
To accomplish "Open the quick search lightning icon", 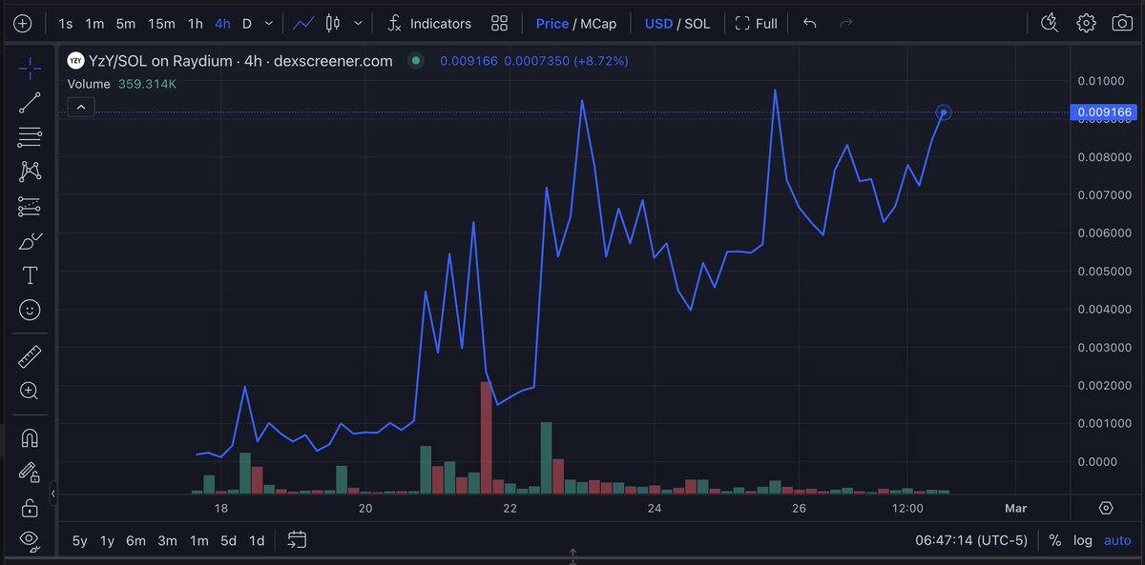I will tap(1050, 23).
